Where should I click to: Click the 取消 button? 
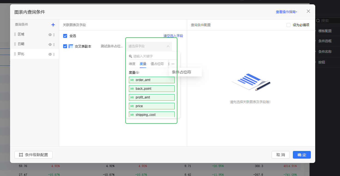pyautogui.click(x=281, y=155)
